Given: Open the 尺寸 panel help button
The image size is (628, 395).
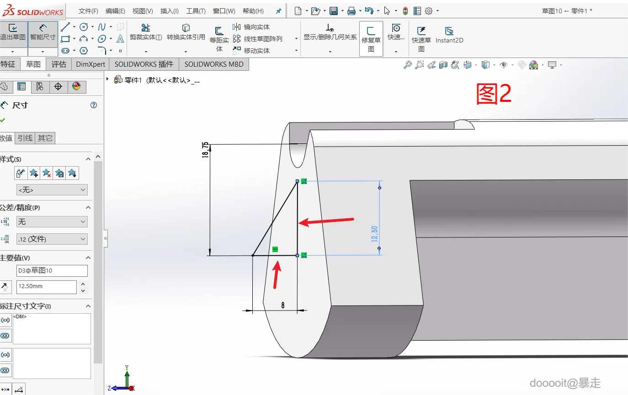Looking at the screenshot, I should pos(94,105).
